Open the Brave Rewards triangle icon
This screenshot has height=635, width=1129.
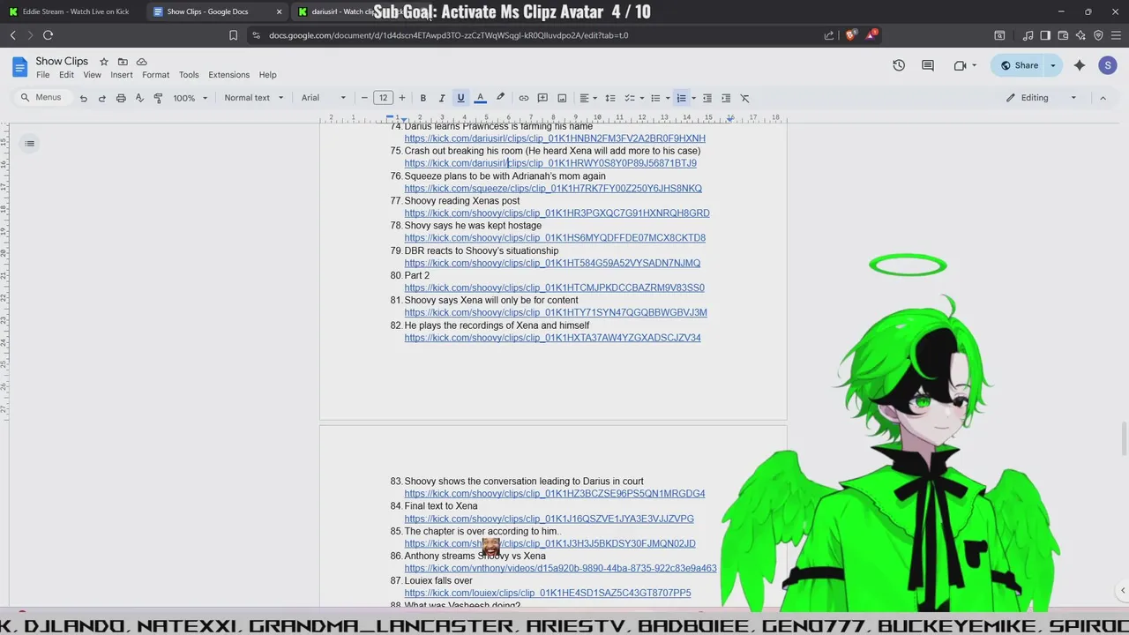871,35
